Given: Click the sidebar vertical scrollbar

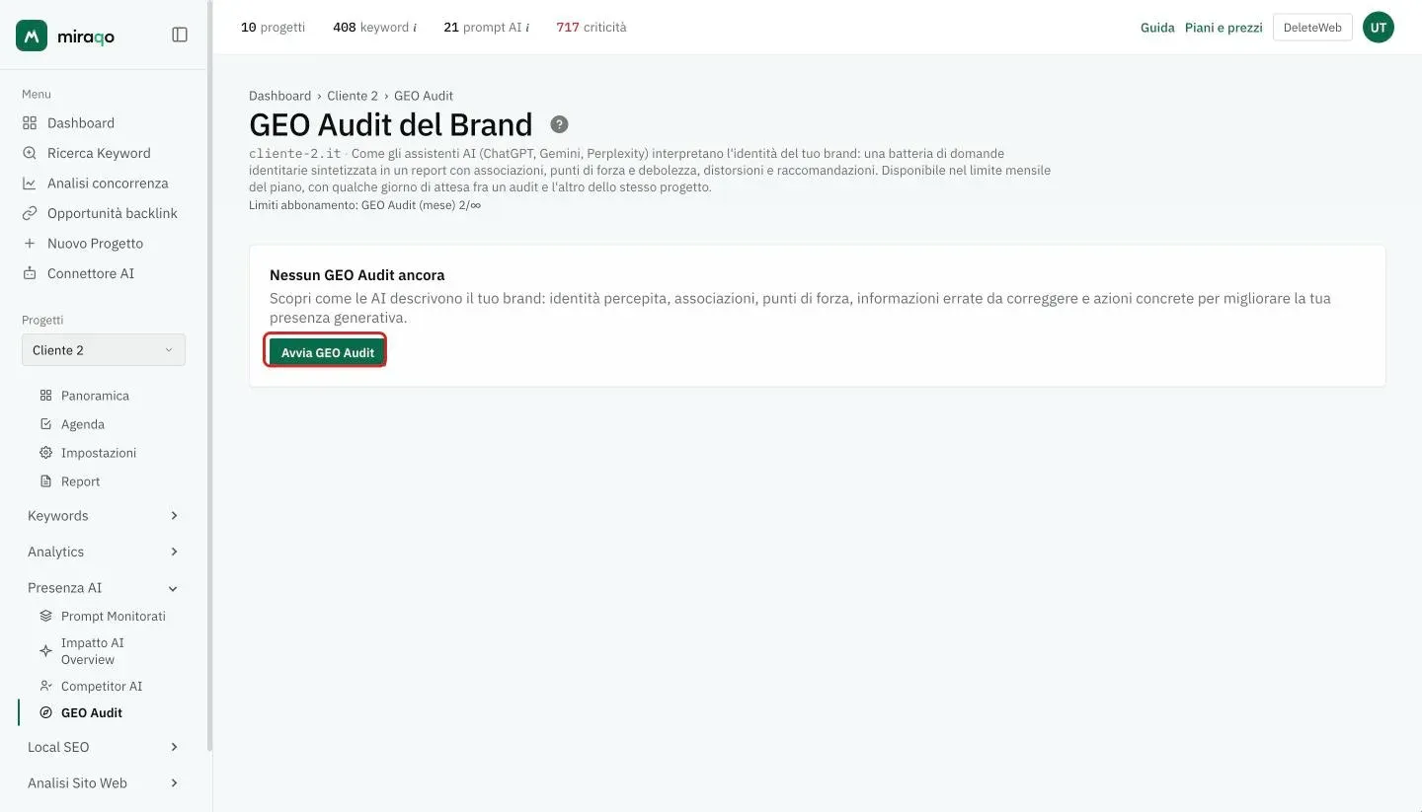Looking at the screenshot, I should (x=208, y=375).
